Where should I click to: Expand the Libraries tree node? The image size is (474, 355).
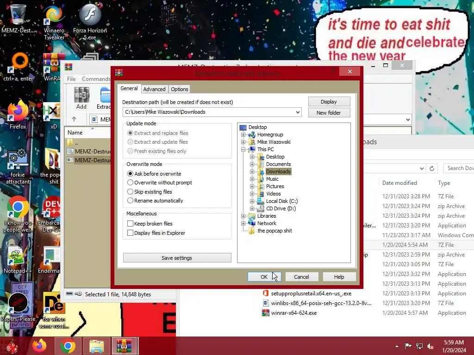point(243,216)
